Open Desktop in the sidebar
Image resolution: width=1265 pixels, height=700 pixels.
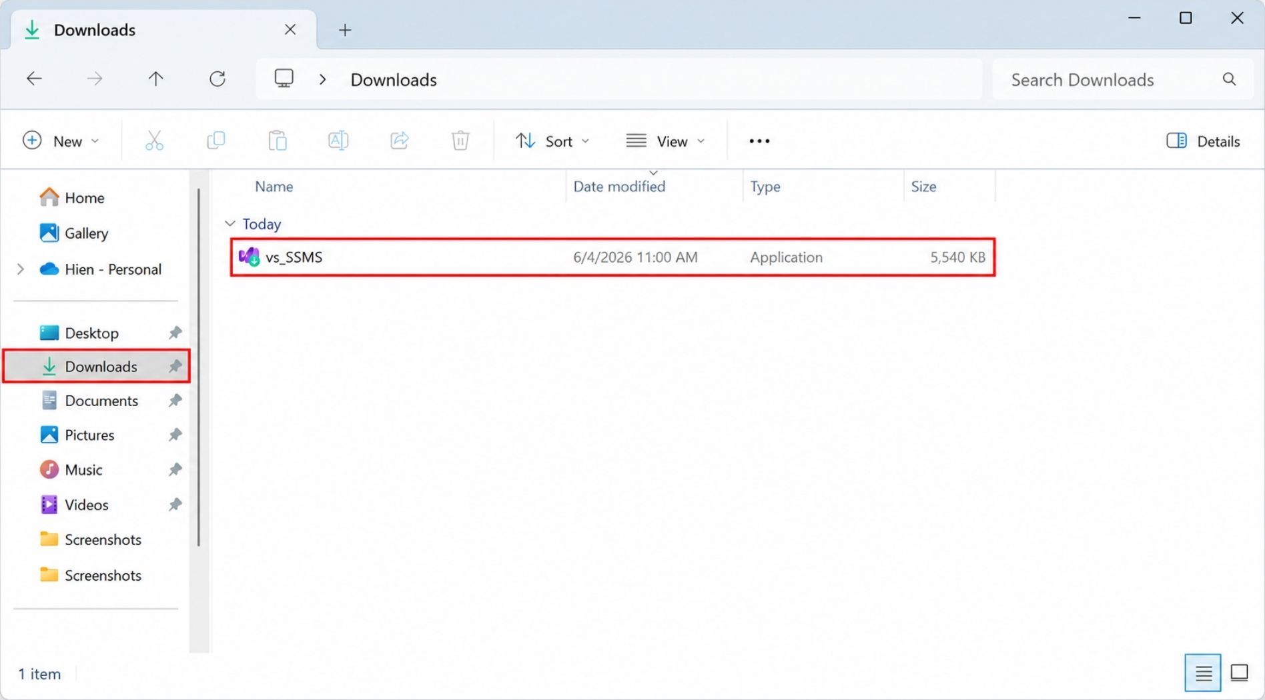click(91, 333)
